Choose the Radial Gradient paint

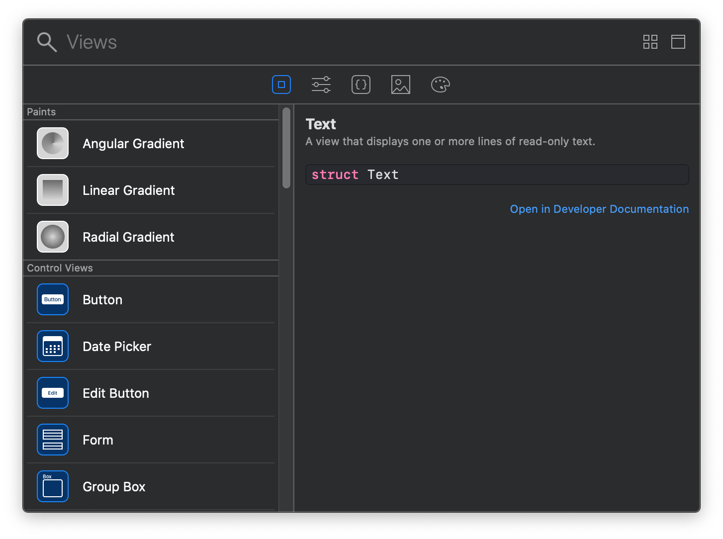[x=128, y=237]
